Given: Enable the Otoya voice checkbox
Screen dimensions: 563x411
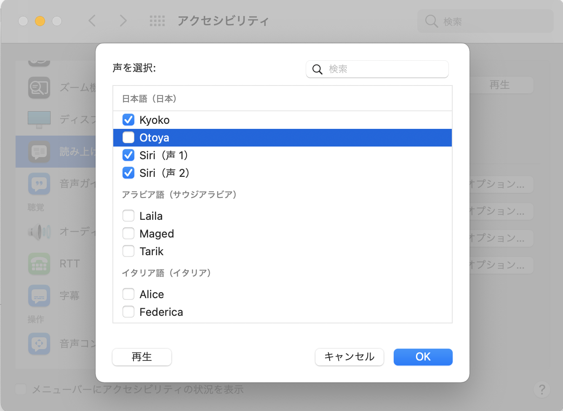Looking at the screenshot, I should point(128,138).
